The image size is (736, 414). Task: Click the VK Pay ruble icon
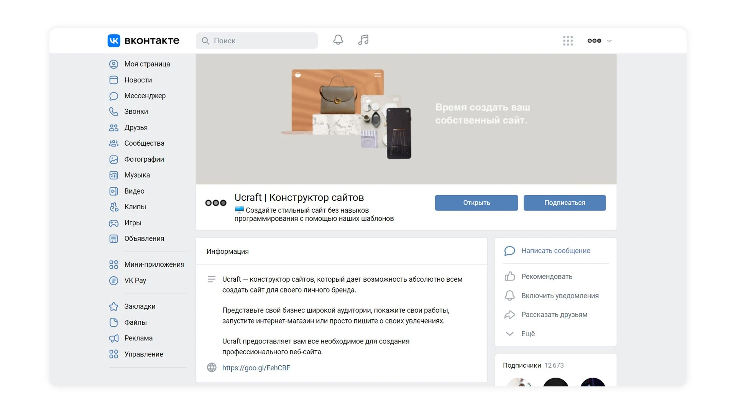point(113,281)
